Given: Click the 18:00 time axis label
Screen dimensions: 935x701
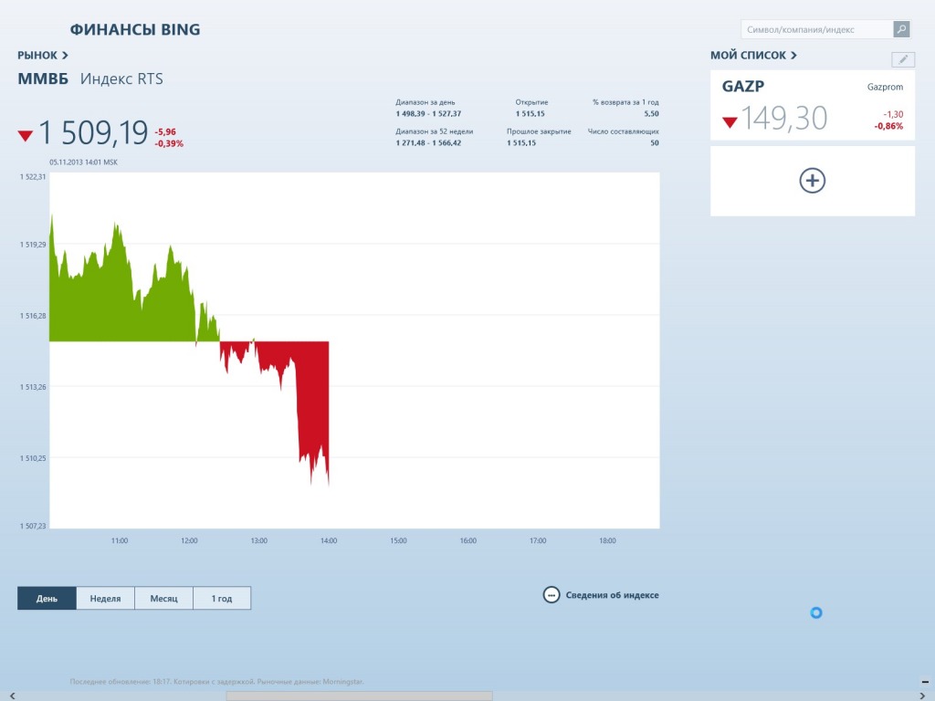Looking at the screenshot, I should point(607,541).
